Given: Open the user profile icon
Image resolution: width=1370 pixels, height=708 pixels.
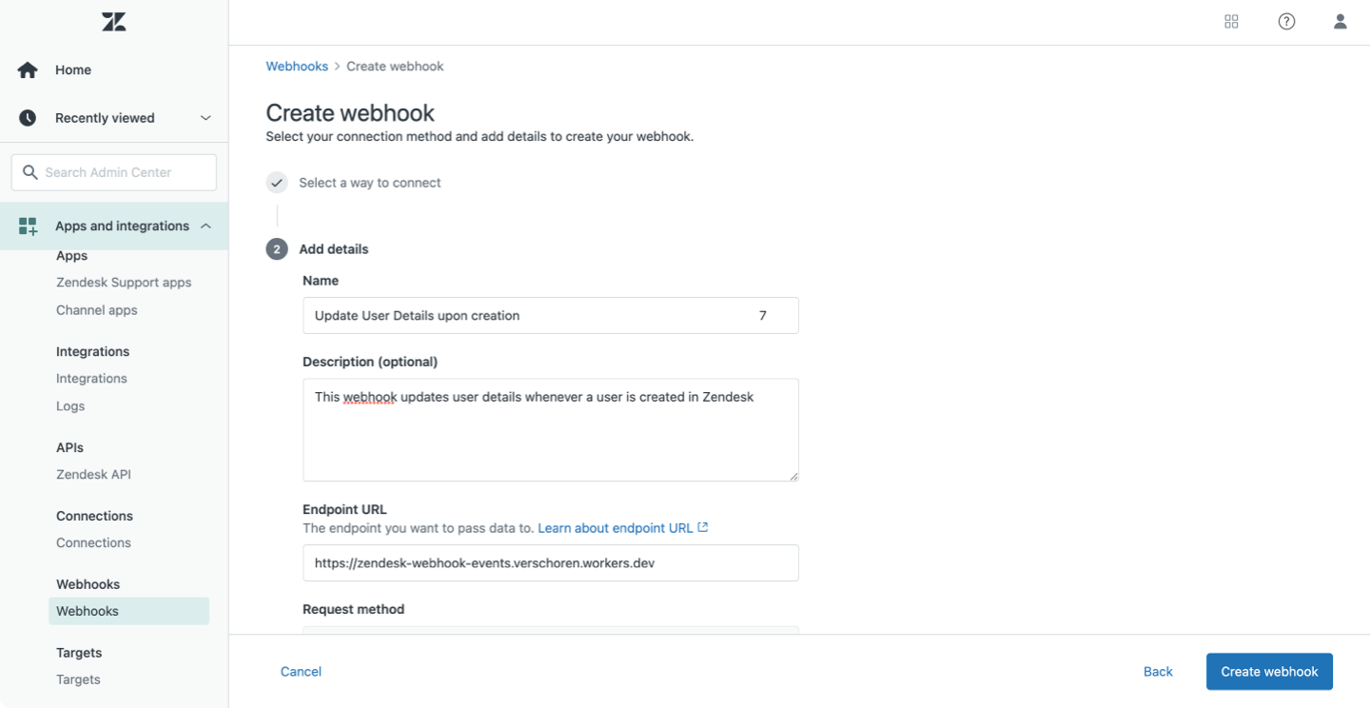Looking at the screenshot, I should 1340,22.
